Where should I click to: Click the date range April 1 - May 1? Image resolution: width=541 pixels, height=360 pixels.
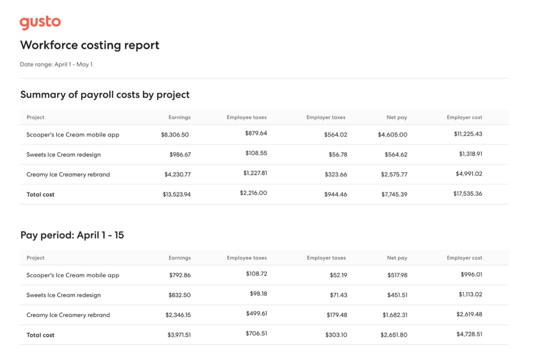[56, 64]
